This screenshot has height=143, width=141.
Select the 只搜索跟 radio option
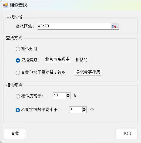point(18,60)
